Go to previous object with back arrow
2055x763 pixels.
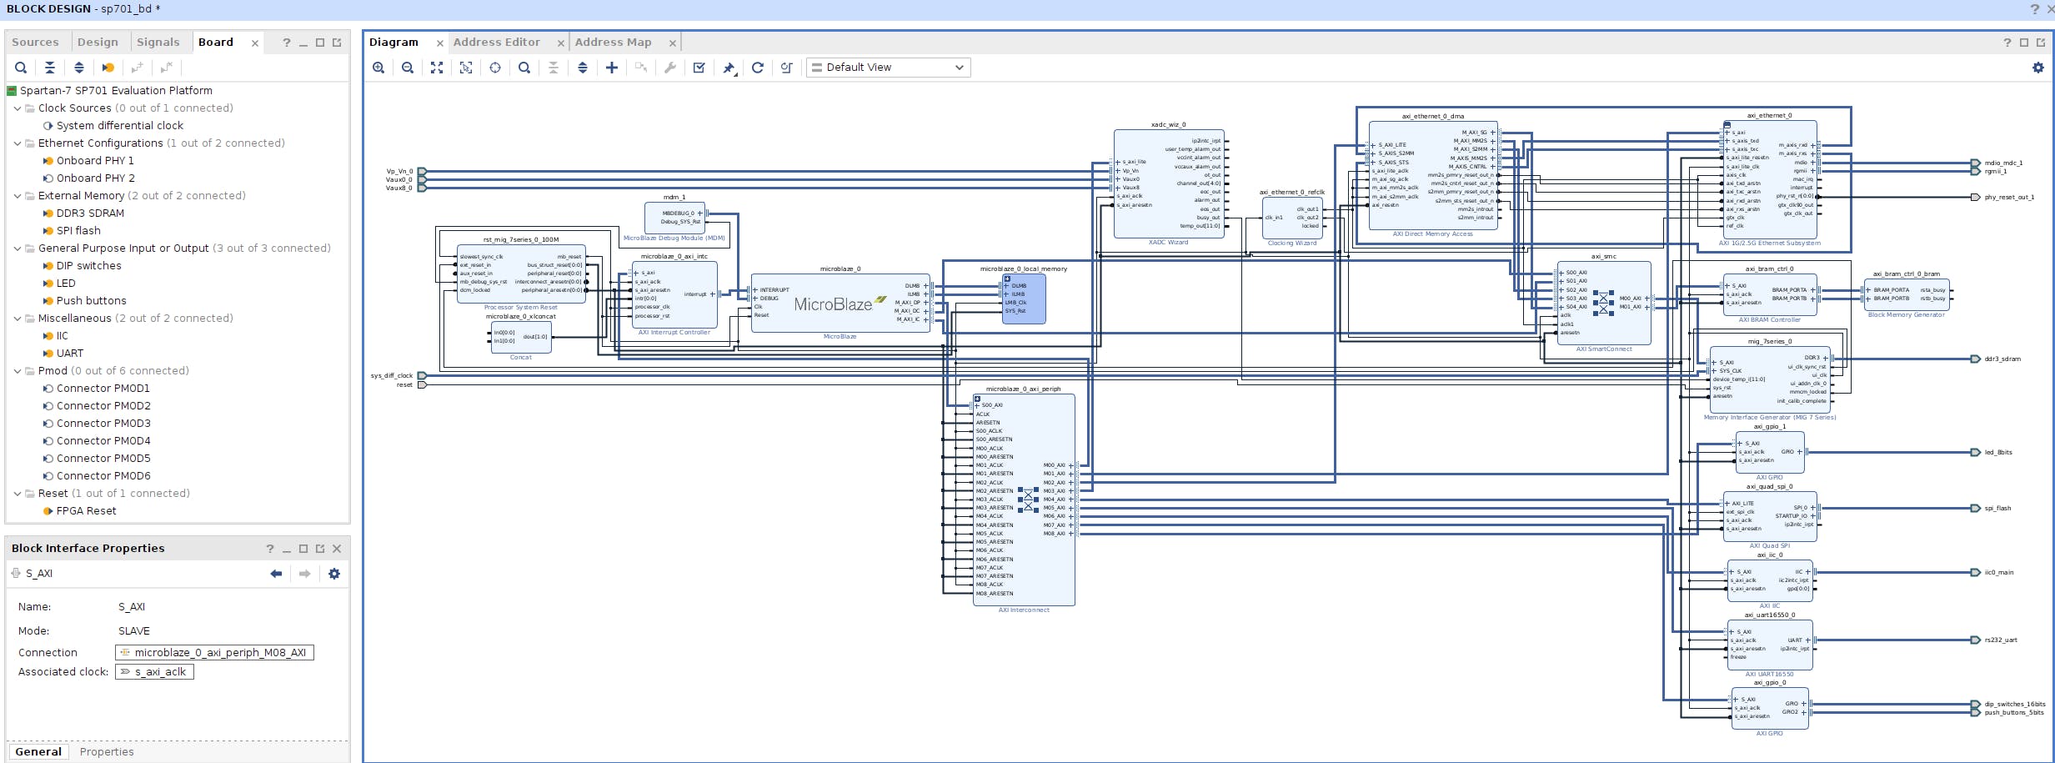coord(276,574)
